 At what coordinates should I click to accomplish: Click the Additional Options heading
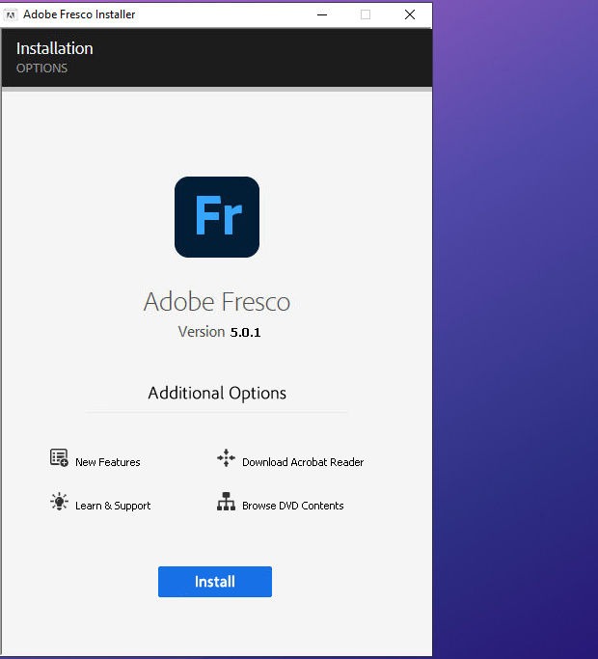click(217, 394)
